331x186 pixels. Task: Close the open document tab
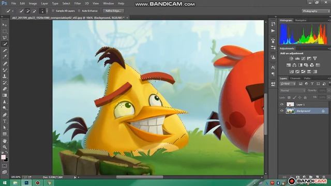[x=127, y=18]
